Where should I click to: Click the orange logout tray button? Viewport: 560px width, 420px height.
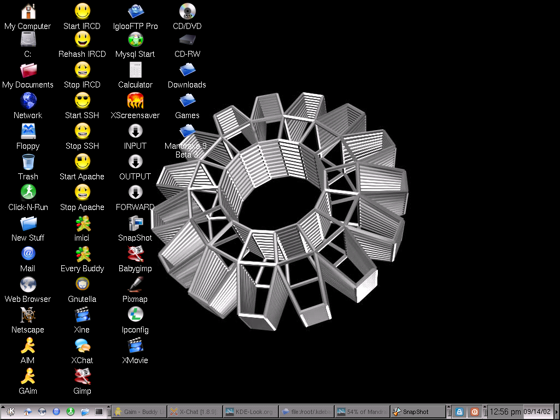click(x=474, y=412)
